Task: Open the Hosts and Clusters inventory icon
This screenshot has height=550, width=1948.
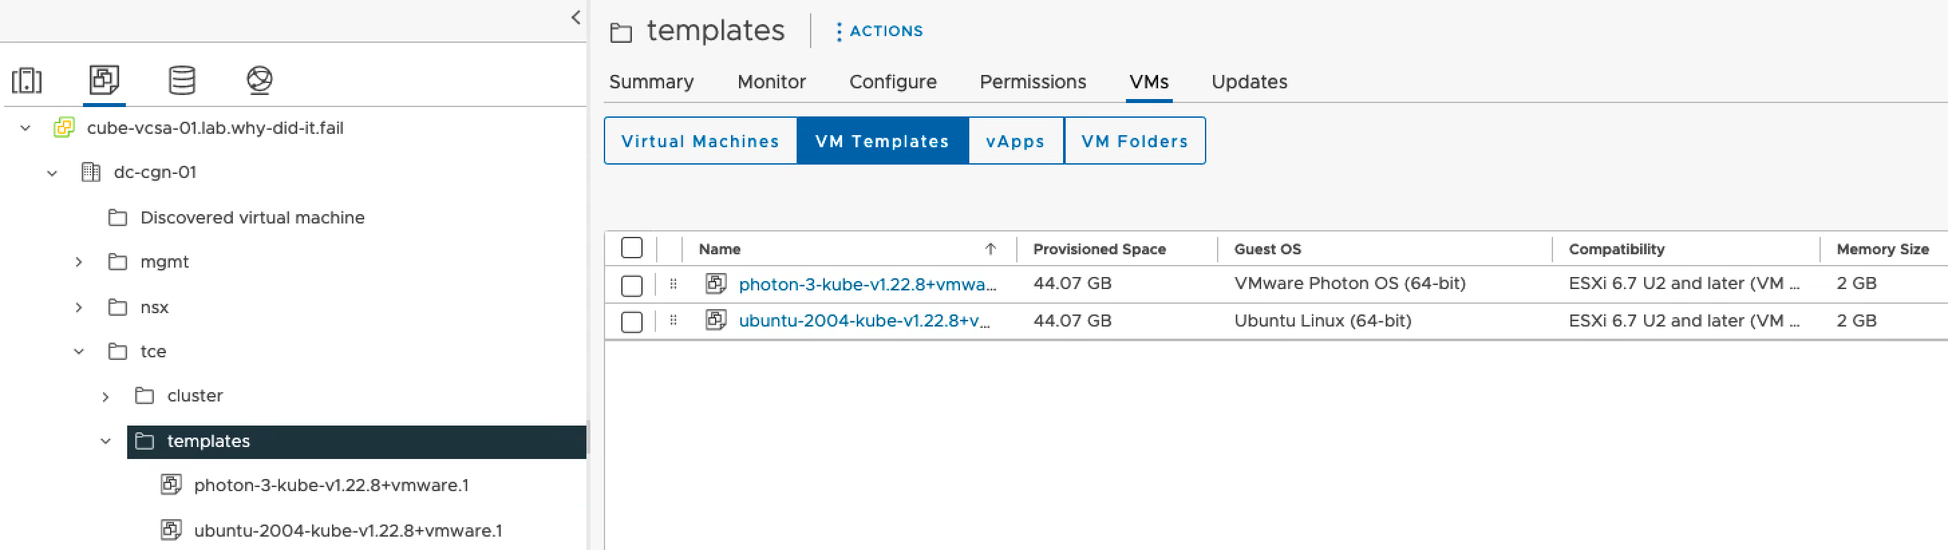Action: pyautogui.click(x=27, y=80)
